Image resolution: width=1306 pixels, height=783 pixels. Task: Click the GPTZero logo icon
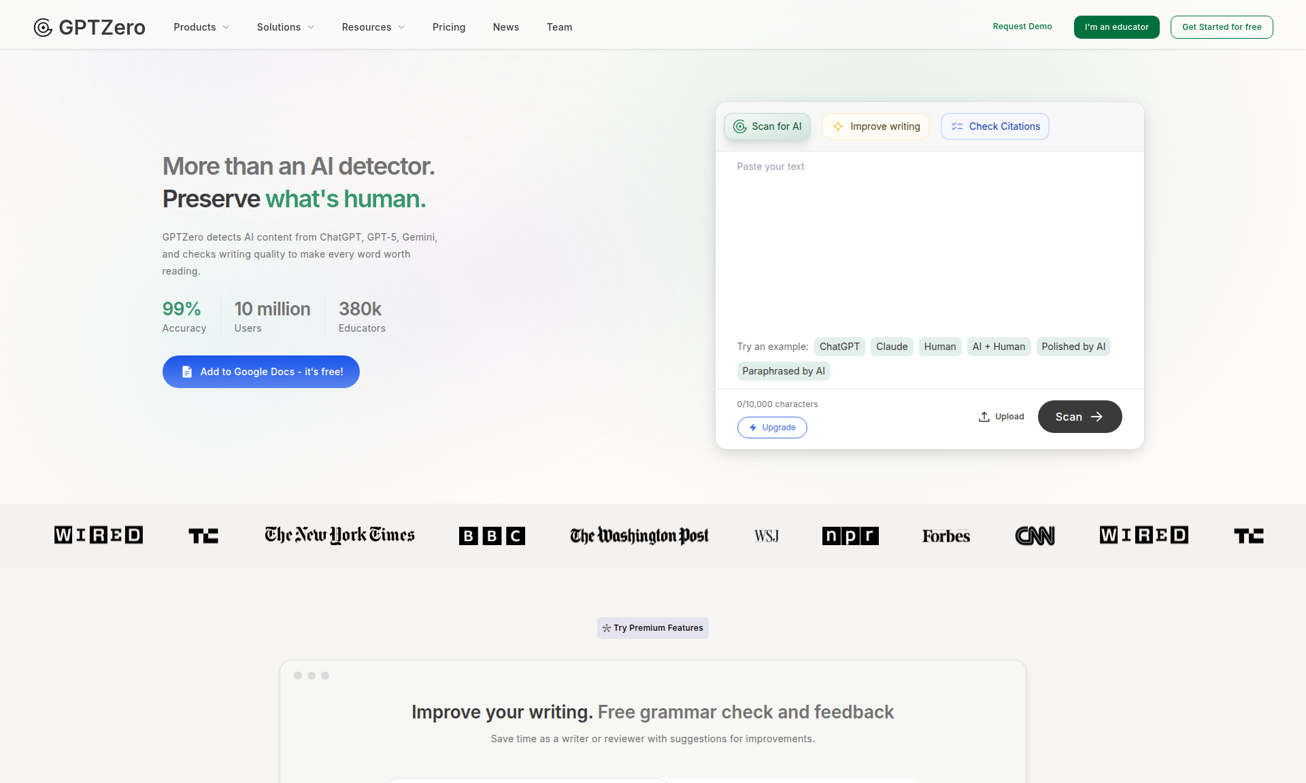coord(43,27)
